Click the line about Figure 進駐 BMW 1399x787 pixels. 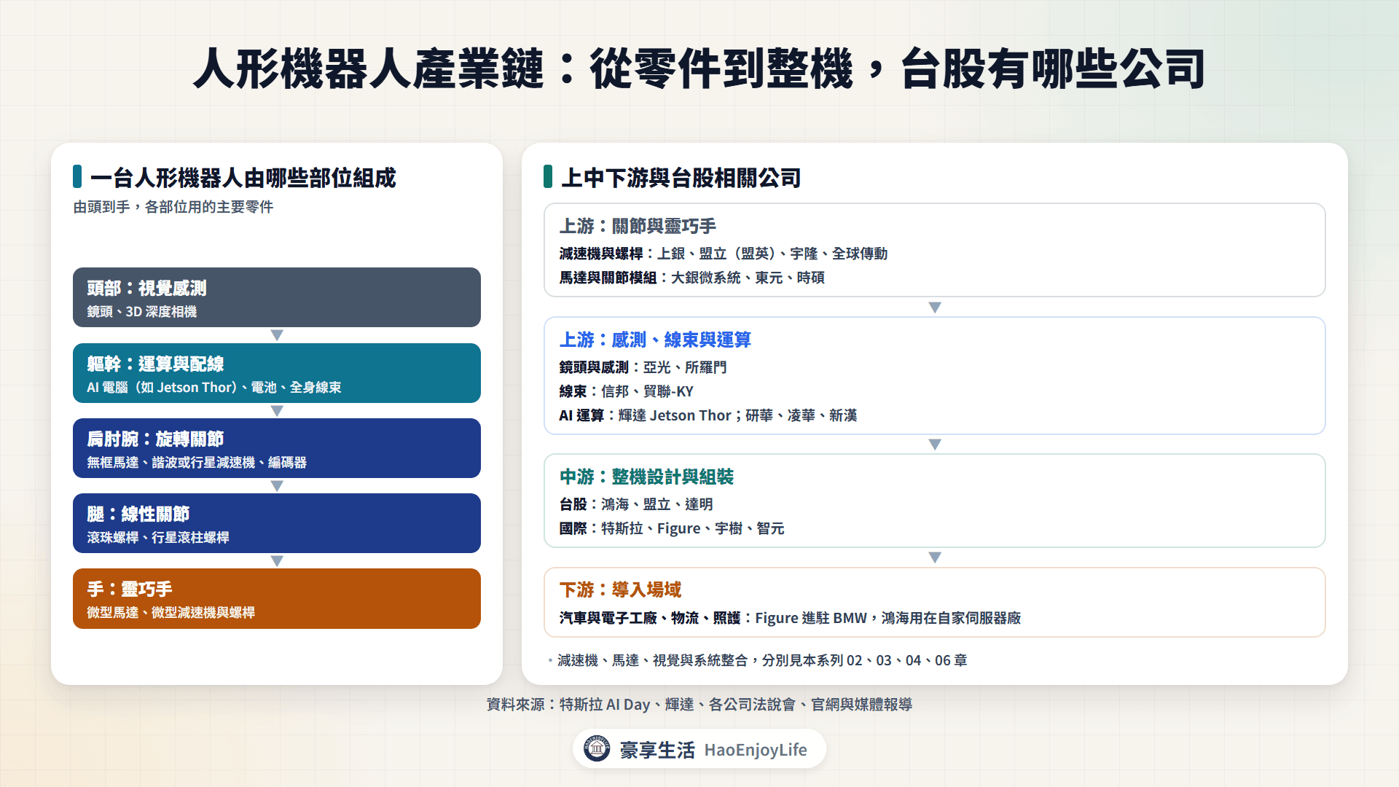click(790, 618)
